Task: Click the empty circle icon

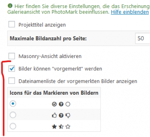Action: [x=68, y=104]
